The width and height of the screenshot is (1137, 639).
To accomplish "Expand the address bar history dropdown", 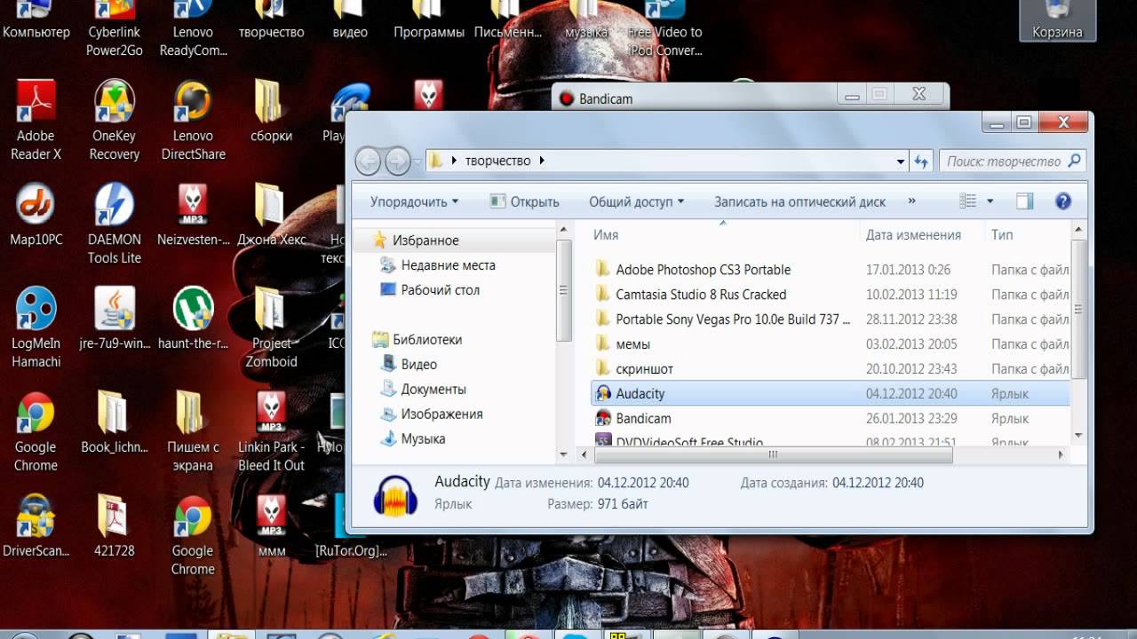I will click(x=901, y=162).
